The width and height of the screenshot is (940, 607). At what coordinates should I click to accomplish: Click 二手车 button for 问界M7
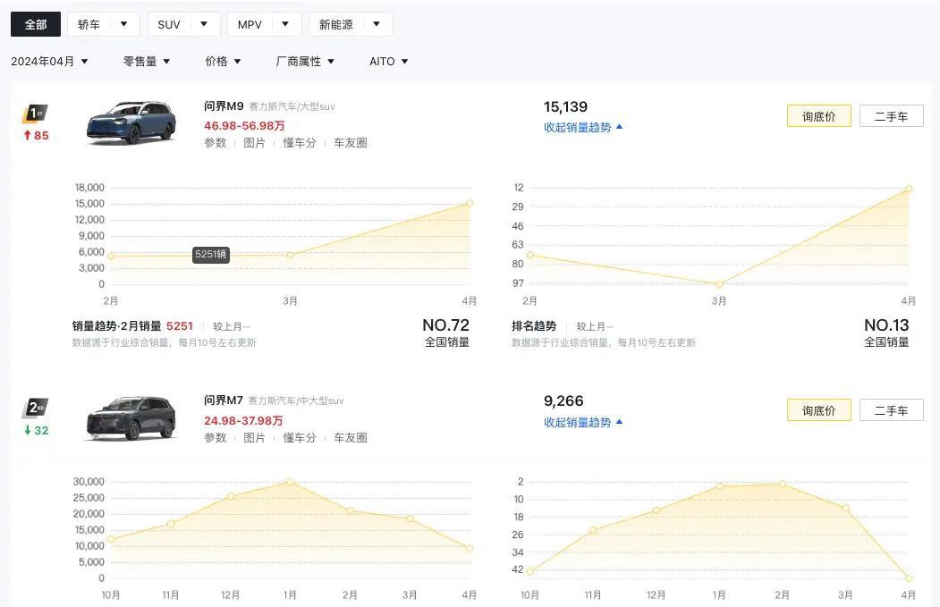pos(892,410)
